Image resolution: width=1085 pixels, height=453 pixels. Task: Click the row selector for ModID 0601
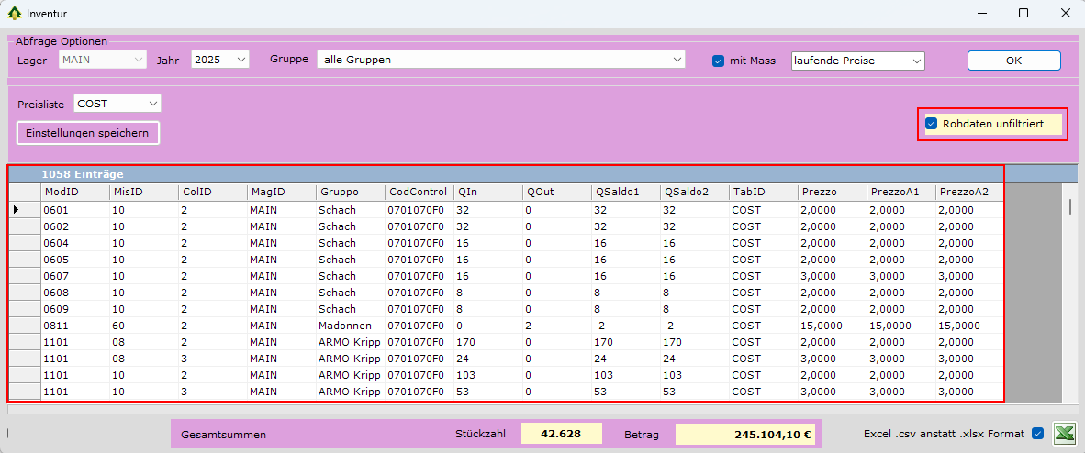pos(24,210)
